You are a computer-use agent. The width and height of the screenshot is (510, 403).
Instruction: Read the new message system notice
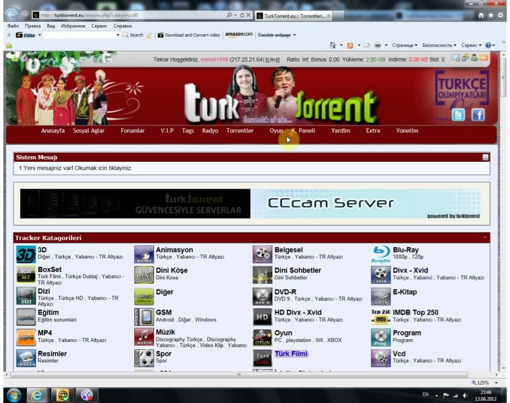[x=75, y=168]
